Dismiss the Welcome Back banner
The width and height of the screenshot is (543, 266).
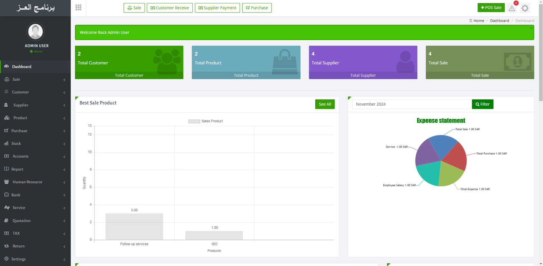click(x=531, y=28)
